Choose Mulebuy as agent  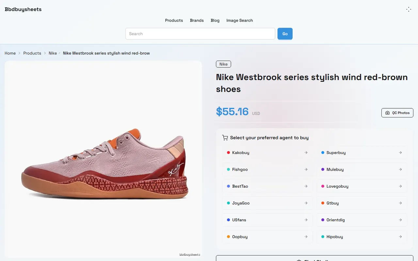[362, 169]
